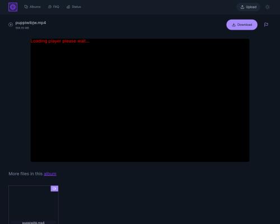Click the Status chart icon
280x224 pixels.
68,7
